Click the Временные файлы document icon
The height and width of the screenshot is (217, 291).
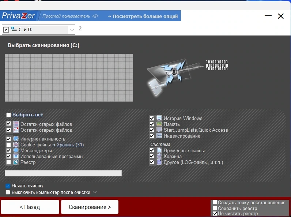pyautogui.click(x=159, y=150)
